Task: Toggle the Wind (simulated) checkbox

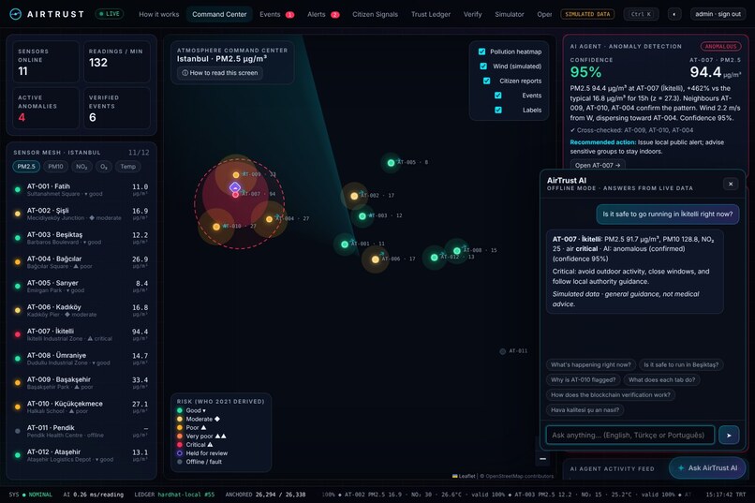Action: (483, 66)
